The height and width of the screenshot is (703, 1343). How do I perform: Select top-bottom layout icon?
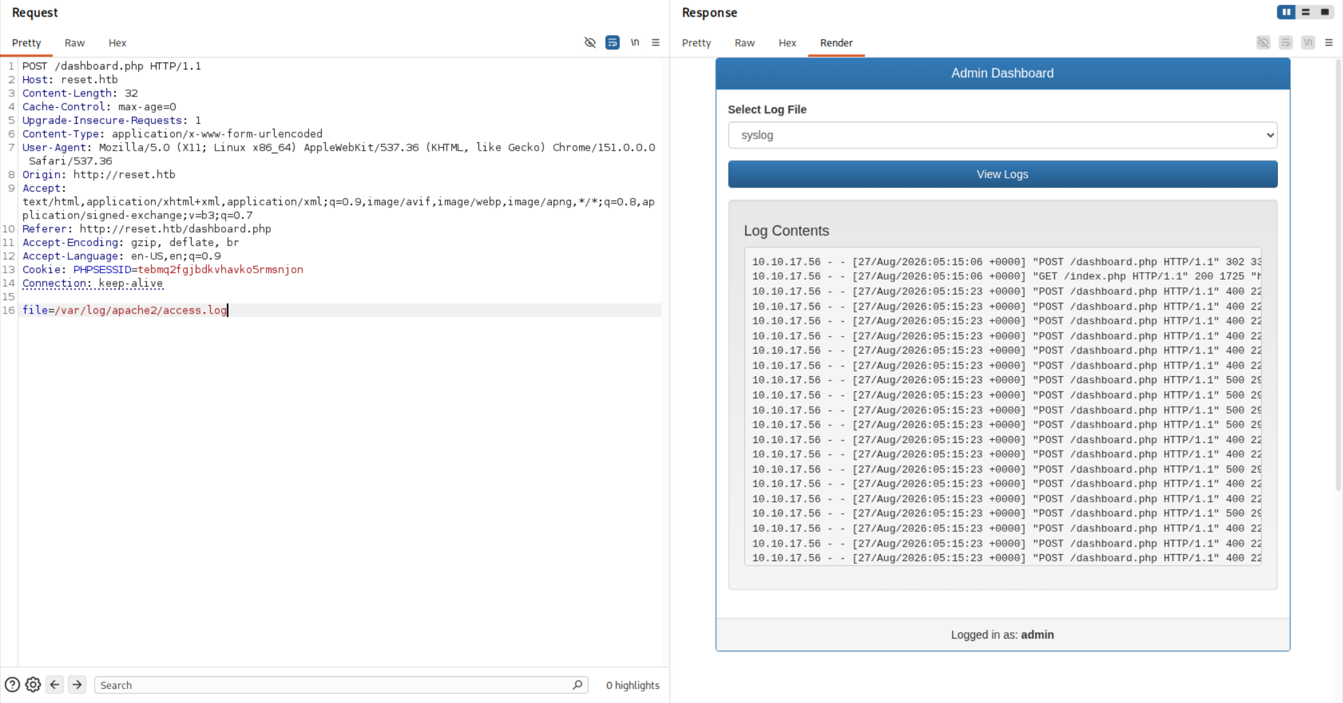pos(1306,12)
